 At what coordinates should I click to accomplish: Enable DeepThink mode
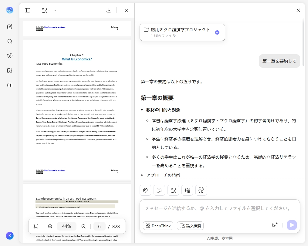tap(158, 226)
